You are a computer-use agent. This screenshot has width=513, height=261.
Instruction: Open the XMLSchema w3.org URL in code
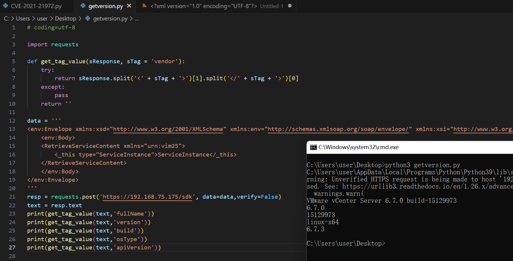coord(168,129)
